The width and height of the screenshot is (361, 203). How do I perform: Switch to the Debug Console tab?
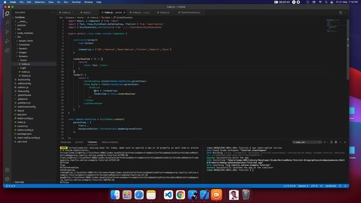point(110,142)
